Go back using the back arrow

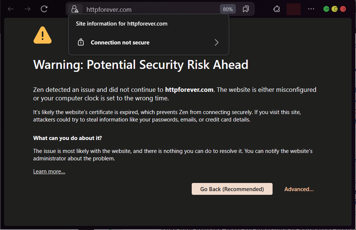pos(11,9)
